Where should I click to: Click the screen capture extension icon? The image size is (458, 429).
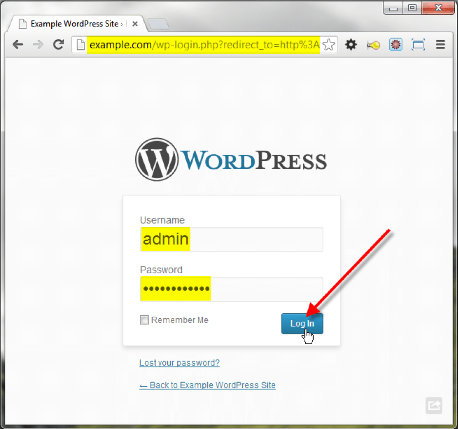pyautogui.click(x=418, y=45)
